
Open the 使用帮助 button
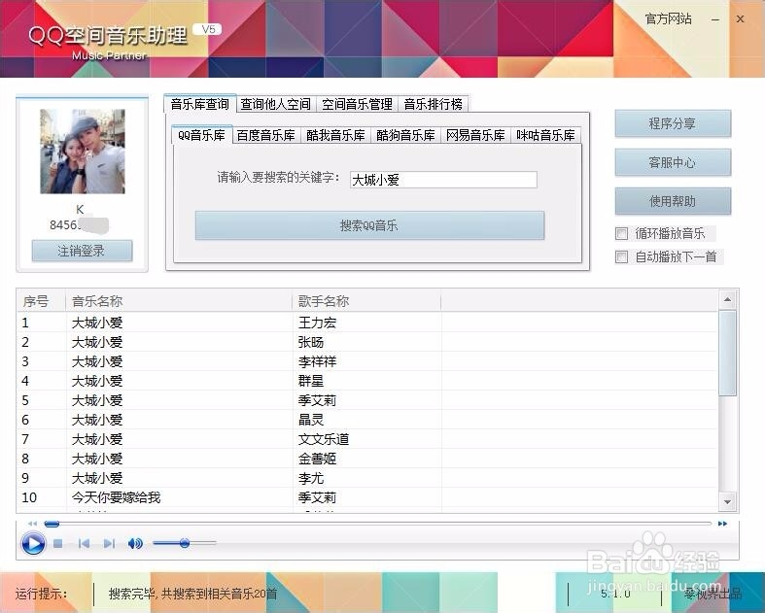pyautogui.click(x=673, y=201)
